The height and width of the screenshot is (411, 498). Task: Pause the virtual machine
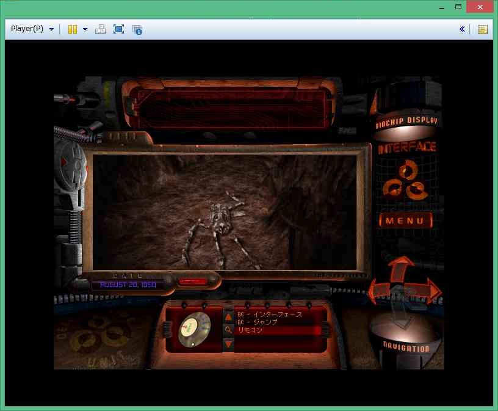tap(73, 29)
